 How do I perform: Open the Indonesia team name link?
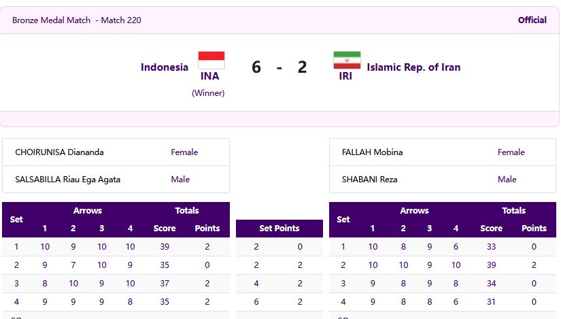pyautogui.click(x=165, y=67)
